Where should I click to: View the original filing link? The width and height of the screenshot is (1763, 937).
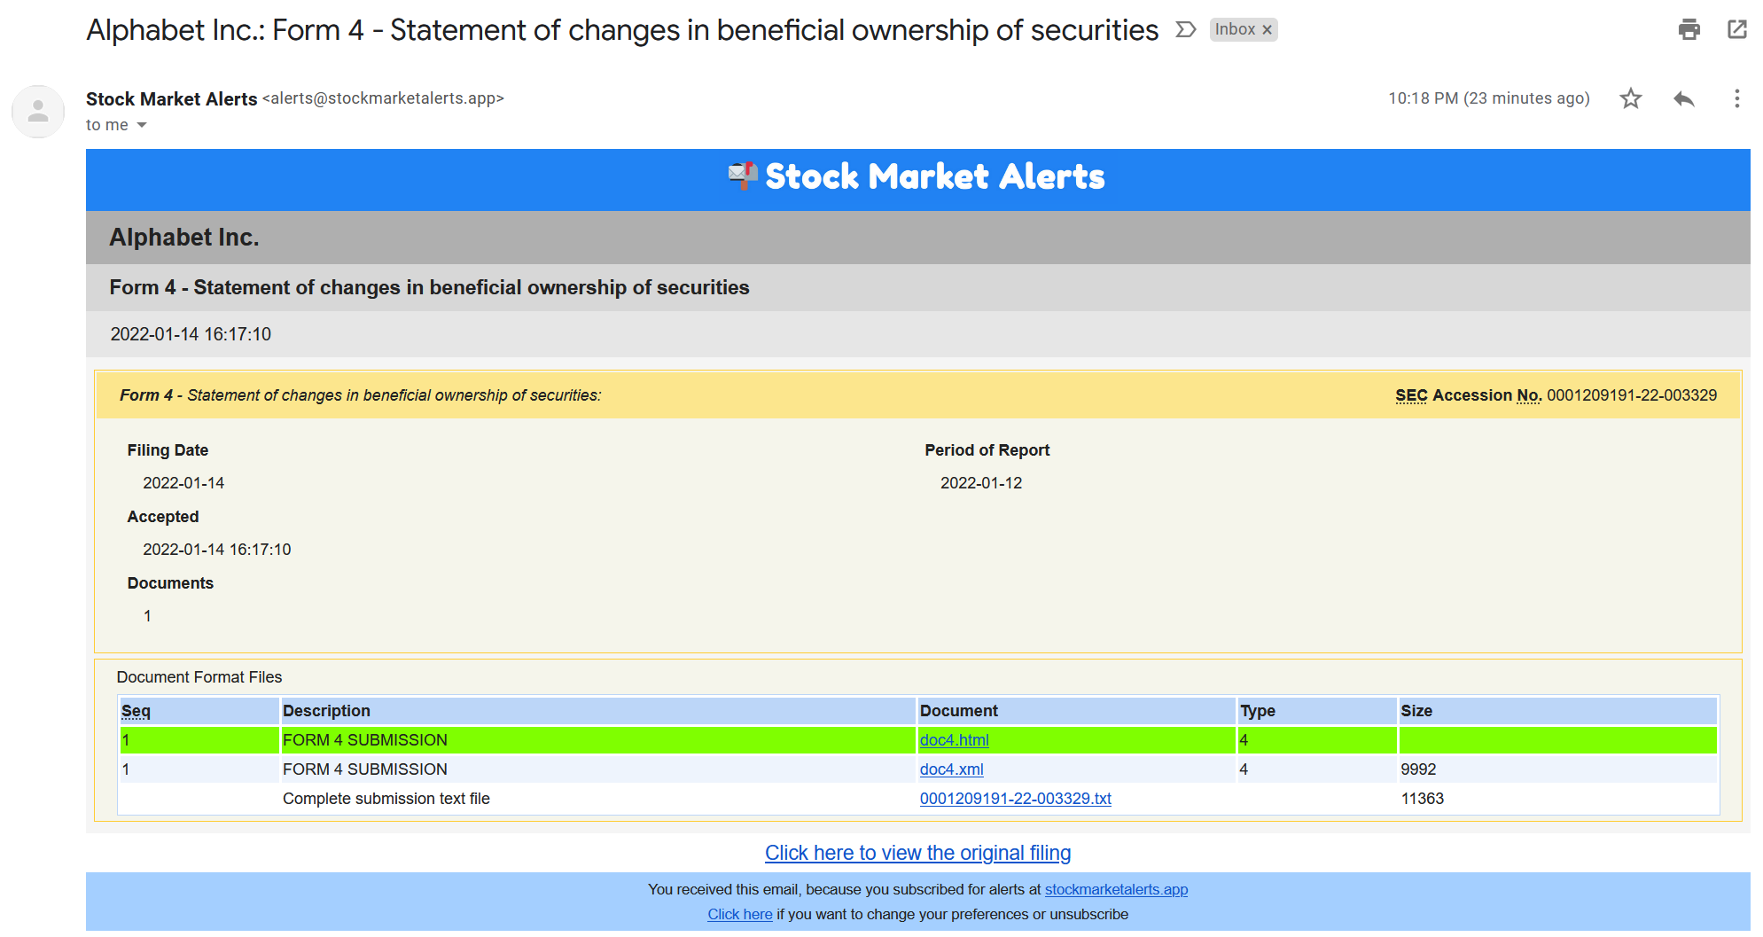click(917, 852)
